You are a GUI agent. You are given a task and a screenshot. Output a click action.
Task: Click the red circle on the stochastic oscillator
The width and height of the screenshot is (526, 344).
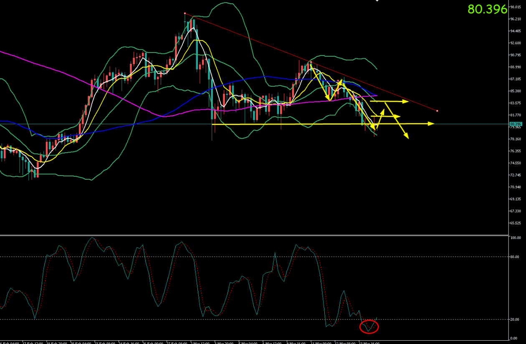(369, 326)
